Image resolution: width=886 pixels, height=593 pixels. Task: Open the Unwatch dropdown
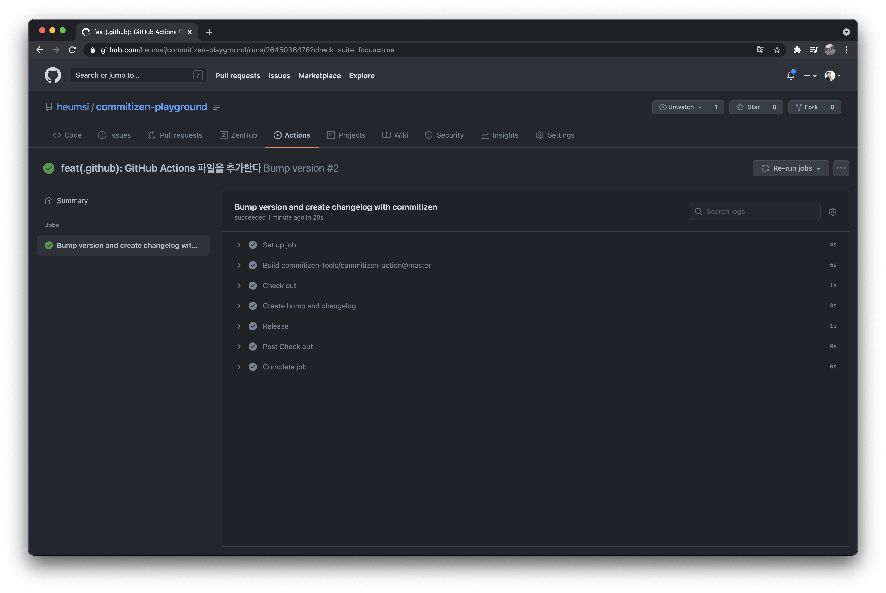(680, 107)
